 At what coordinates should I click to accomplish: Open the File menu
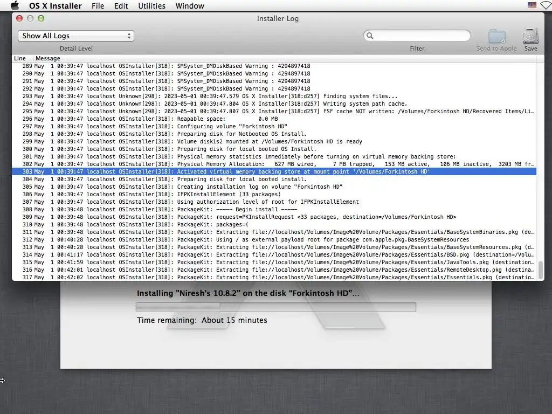pos(98,5)
